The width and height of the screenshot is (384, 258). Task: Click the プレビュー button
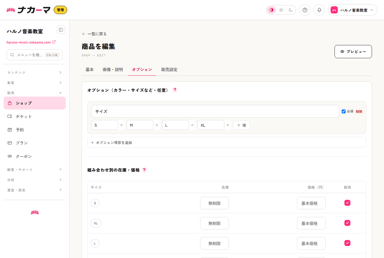[x=353, y=52]
